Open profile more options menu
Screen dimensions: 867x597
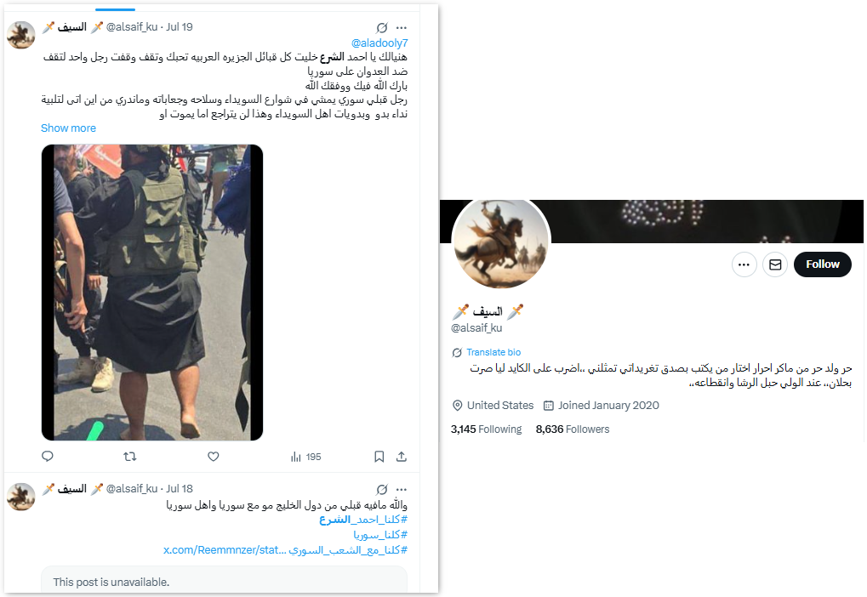click(744, 264)
